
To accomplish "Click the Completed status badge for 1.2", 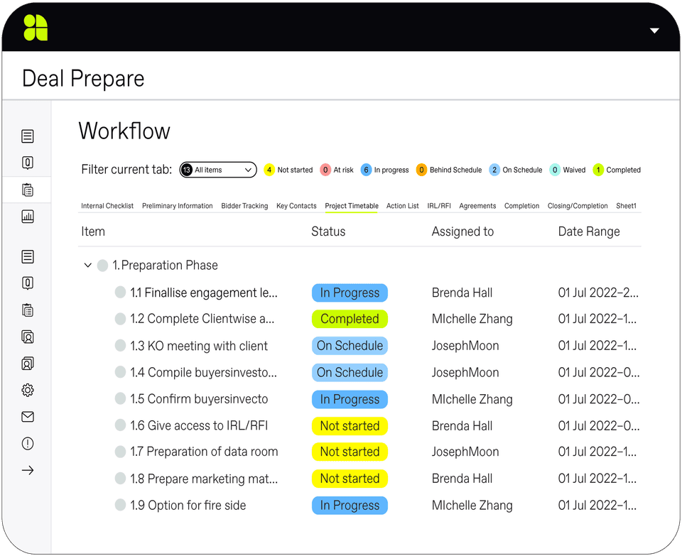I will 350,319.
